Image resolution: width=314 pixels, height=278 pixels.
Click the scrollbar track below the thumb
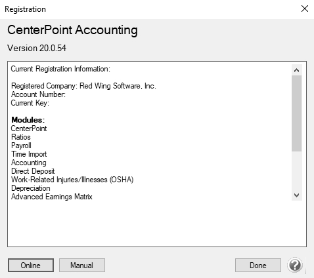(297, 170)
